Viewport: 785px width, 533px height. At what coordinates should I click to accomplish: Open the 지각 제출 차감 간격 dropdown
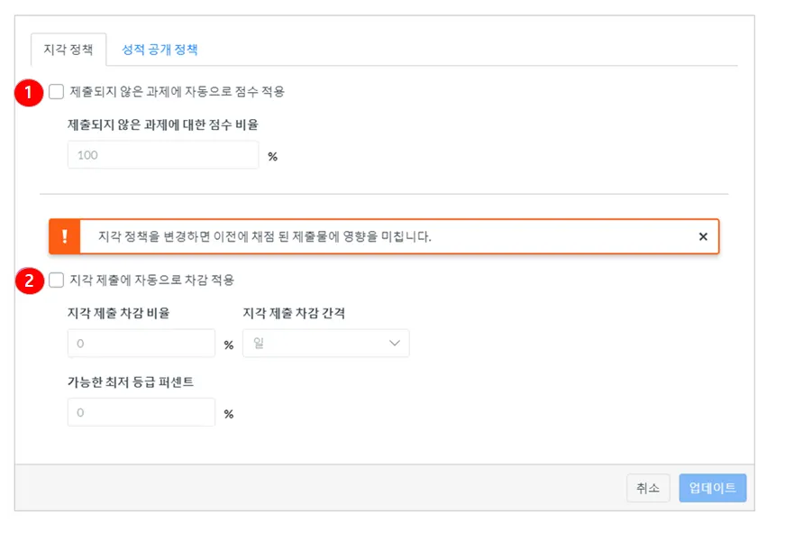click(x=324, y=344)
